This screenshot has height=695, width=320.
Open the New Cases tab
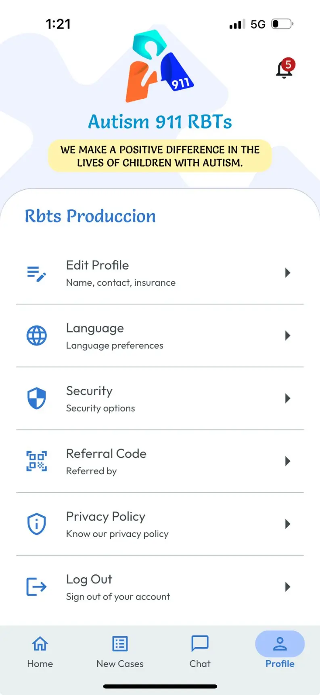(x=120, y=651)
